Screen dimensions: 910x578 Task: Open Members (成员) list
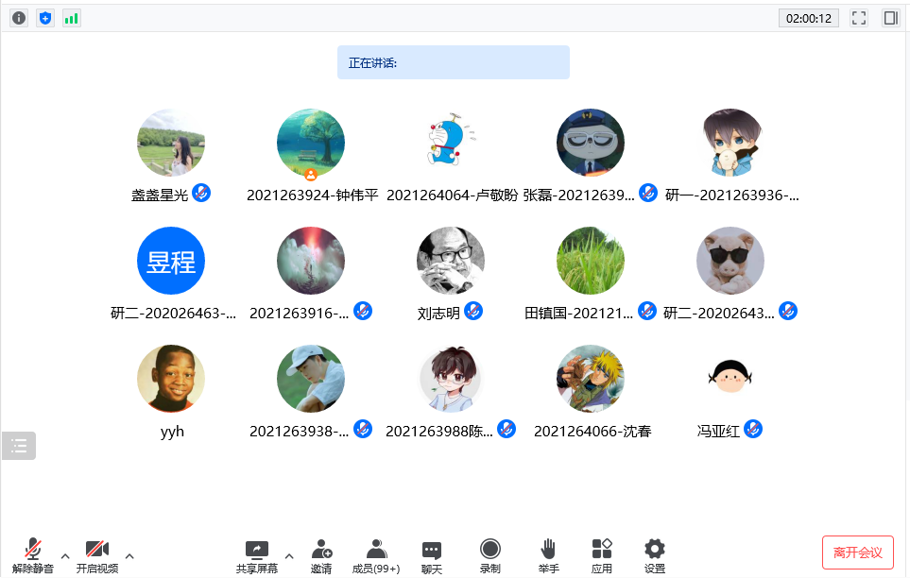(x=376, y=555)
